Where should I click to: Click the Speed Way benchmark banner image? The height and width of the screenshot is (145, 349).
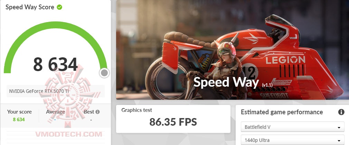click(x=232, y=50)
